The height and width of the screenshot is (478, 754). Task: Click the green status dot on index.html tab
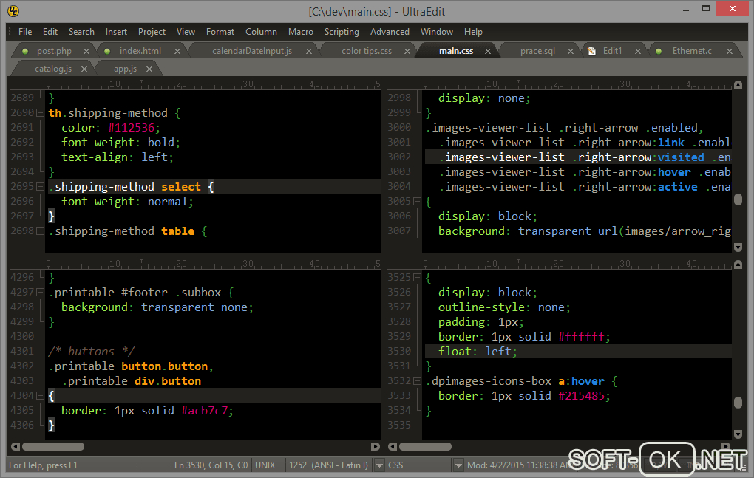pos(108,51)
